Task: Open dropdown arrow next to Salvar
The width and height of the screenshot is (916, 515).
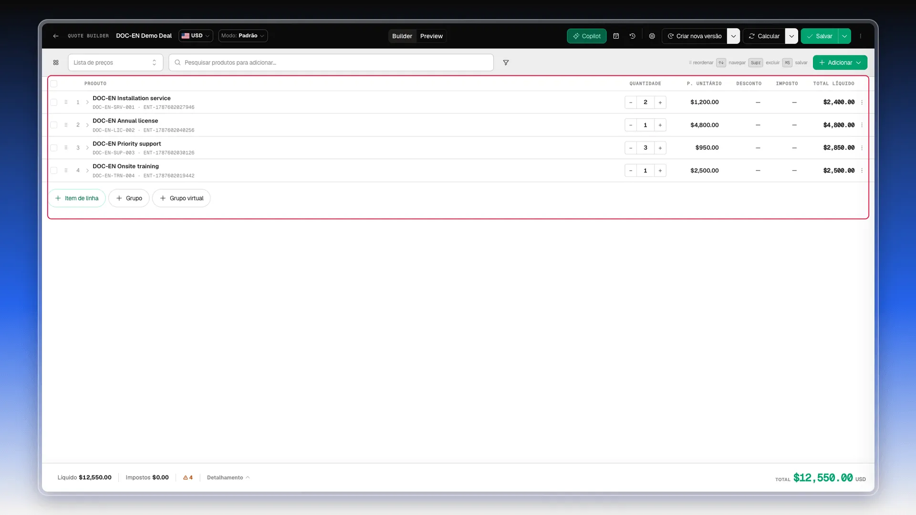Action: click(x=844, y=36)
